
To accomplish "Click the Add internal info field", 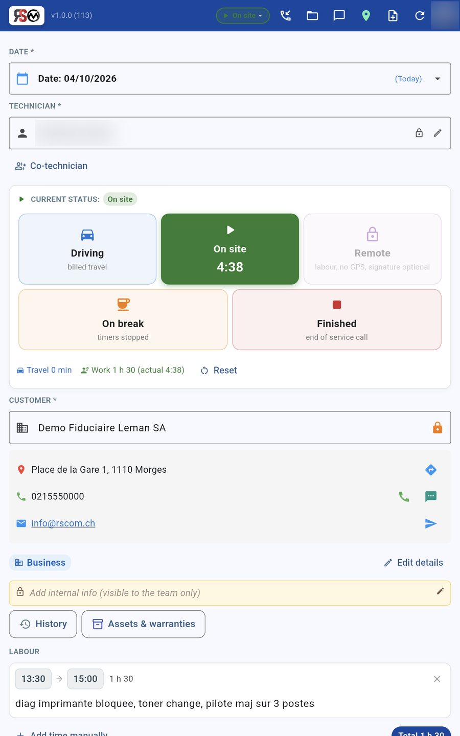I will tap(230, 593).
